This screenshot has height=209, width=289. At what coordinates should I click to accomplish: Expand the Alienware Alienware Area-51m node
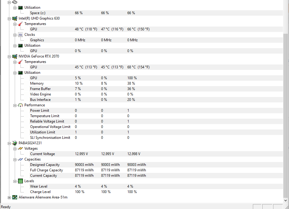tap(9, 198)
